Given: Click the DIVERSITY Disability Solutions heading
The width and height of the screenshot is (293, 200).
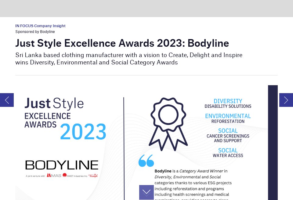Looking at the screenshot, I should (228, 103).
